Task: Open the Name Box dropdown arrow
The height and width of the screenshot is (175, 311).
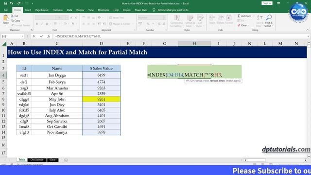Action: click(x=22, y=36)
